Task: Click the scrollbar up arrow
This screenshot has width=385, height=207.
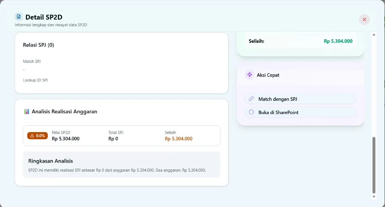Action: (374, 35)
